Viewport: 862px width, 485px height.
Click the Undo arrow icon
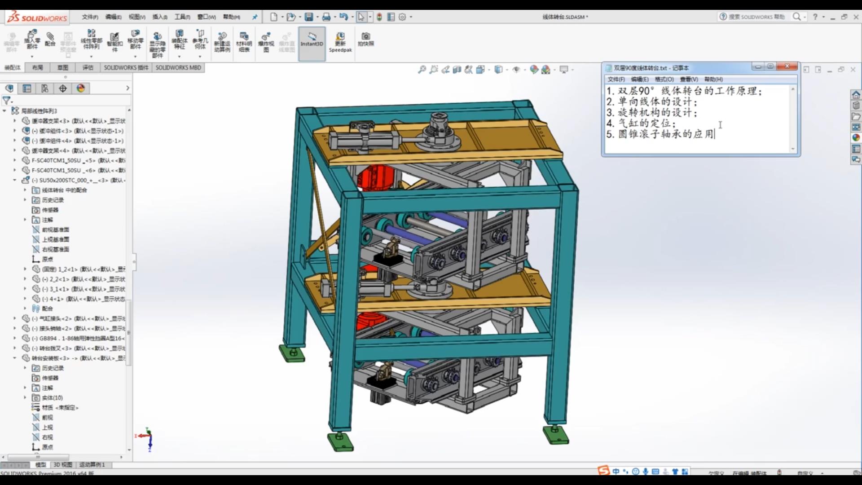click(344, 17)
